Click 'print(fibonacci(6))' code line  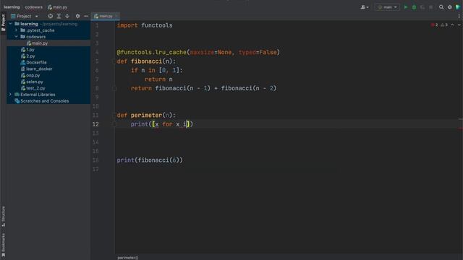pos(150,160)
